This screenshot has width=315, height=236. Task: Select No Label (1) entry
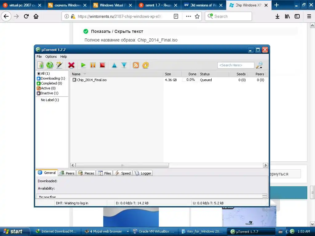(50, 100)
